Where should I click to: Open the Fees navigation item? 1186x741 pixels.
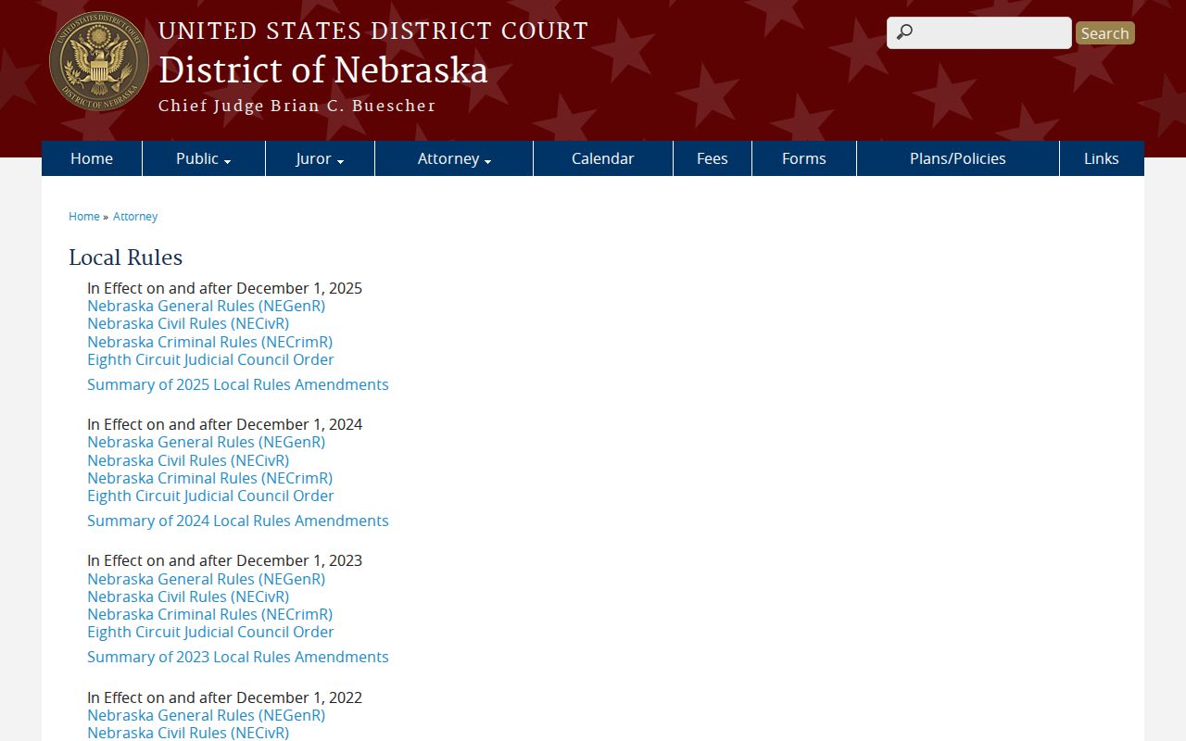(713, 158)
